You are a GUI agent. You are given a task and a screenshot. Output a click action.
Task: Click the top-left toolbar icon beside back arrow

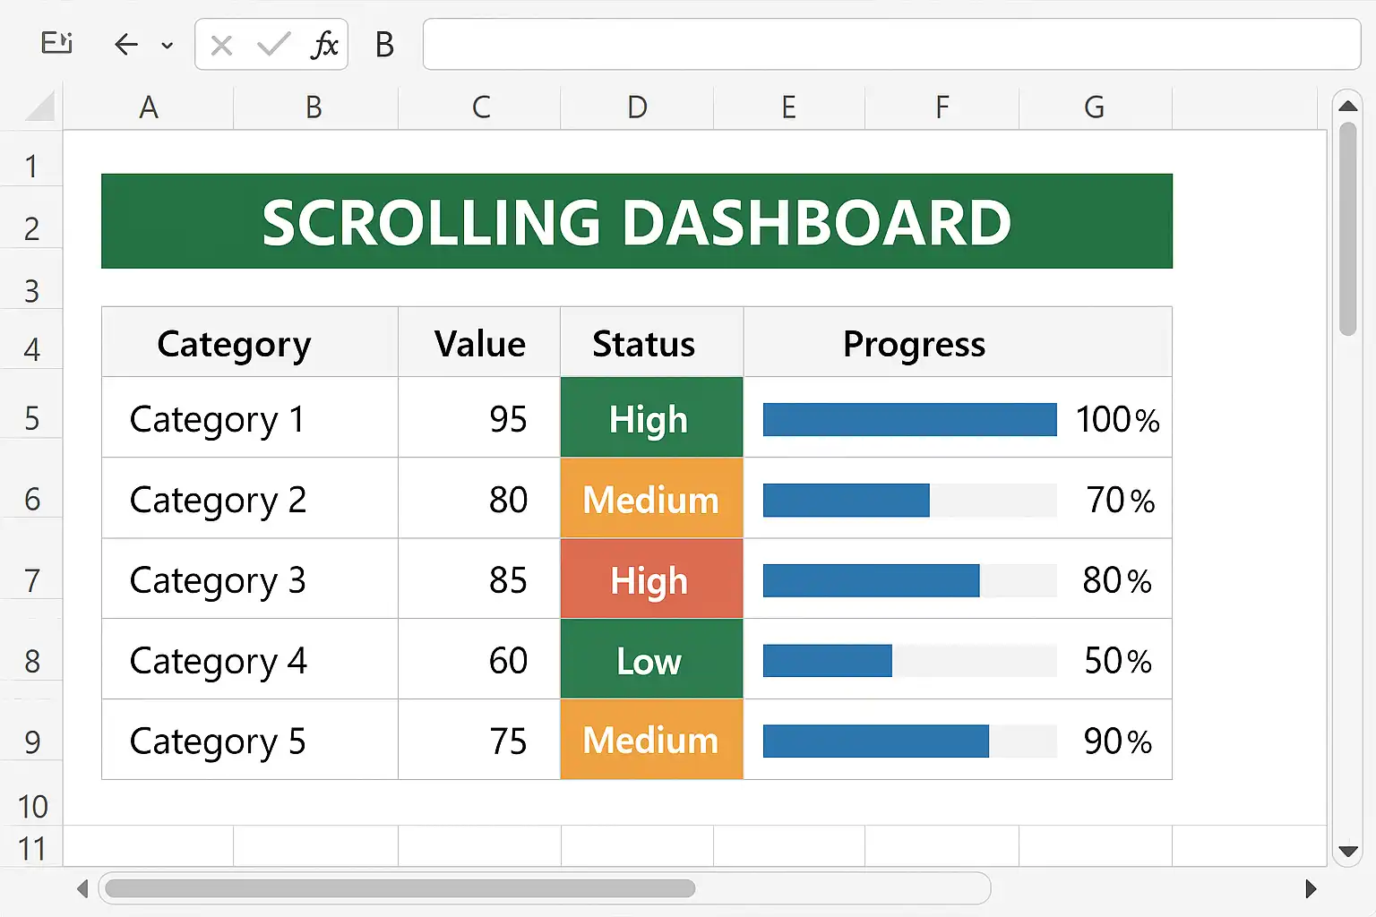click(x=56, y=43)
